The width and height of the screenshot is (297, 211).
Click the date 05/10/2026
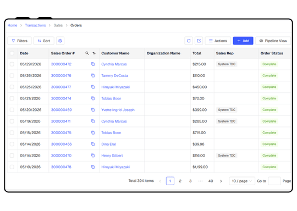click(30, 167)
